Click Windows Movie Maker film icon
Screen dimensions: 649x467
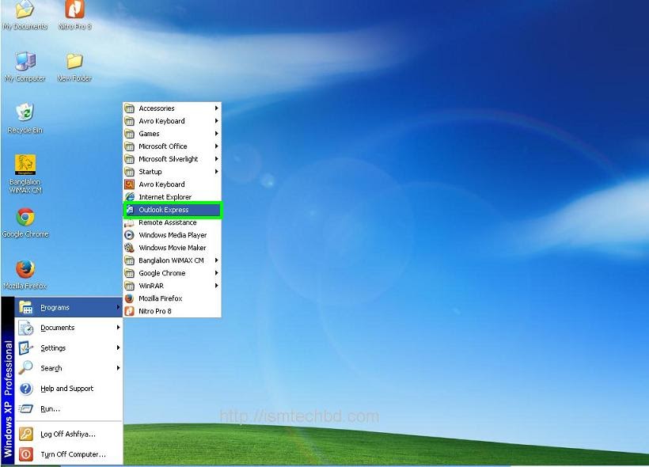click(130, 248)
